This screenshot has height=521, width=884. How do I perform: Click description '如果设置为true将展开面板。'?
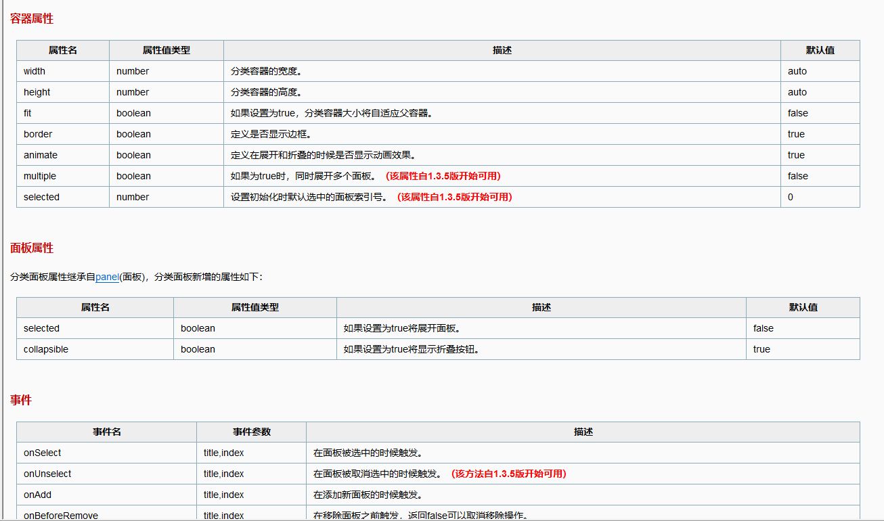[402, 328]
